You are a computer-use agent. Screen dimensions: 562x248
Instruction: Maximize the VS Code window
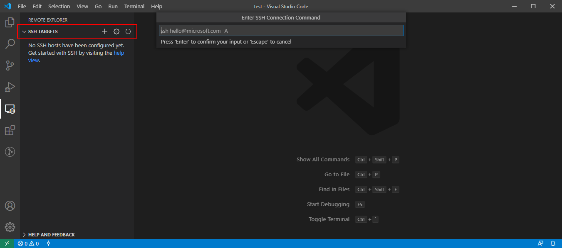tap(533, 6)
